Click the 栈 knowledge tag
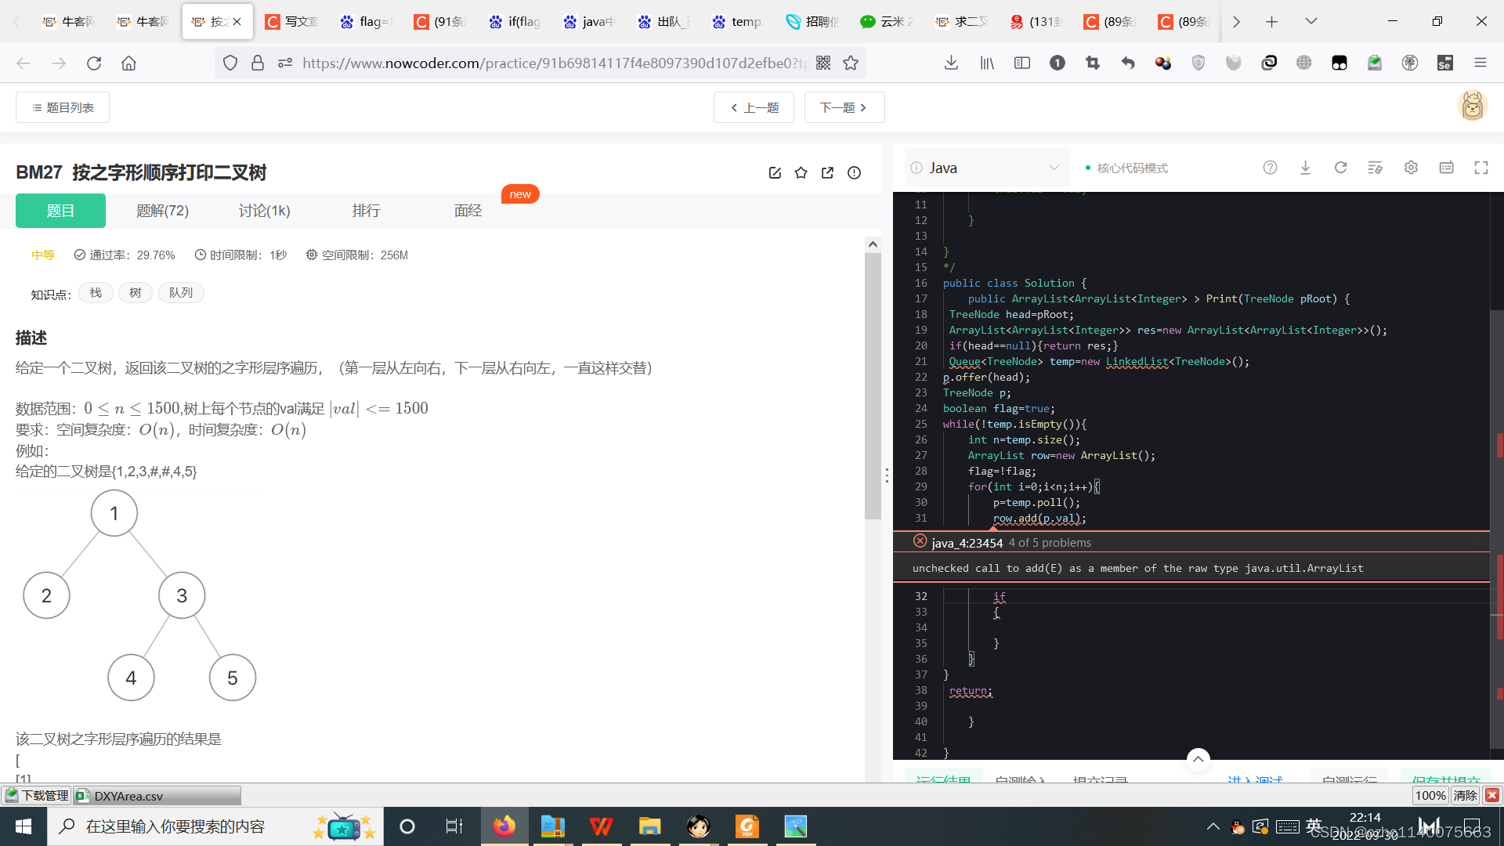1504x846 pixels. pyautogui.click(x=96, y=293)
